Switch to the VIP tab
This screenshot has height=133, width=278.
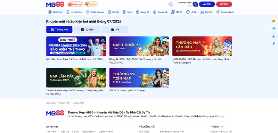click(x=115, y=30)
